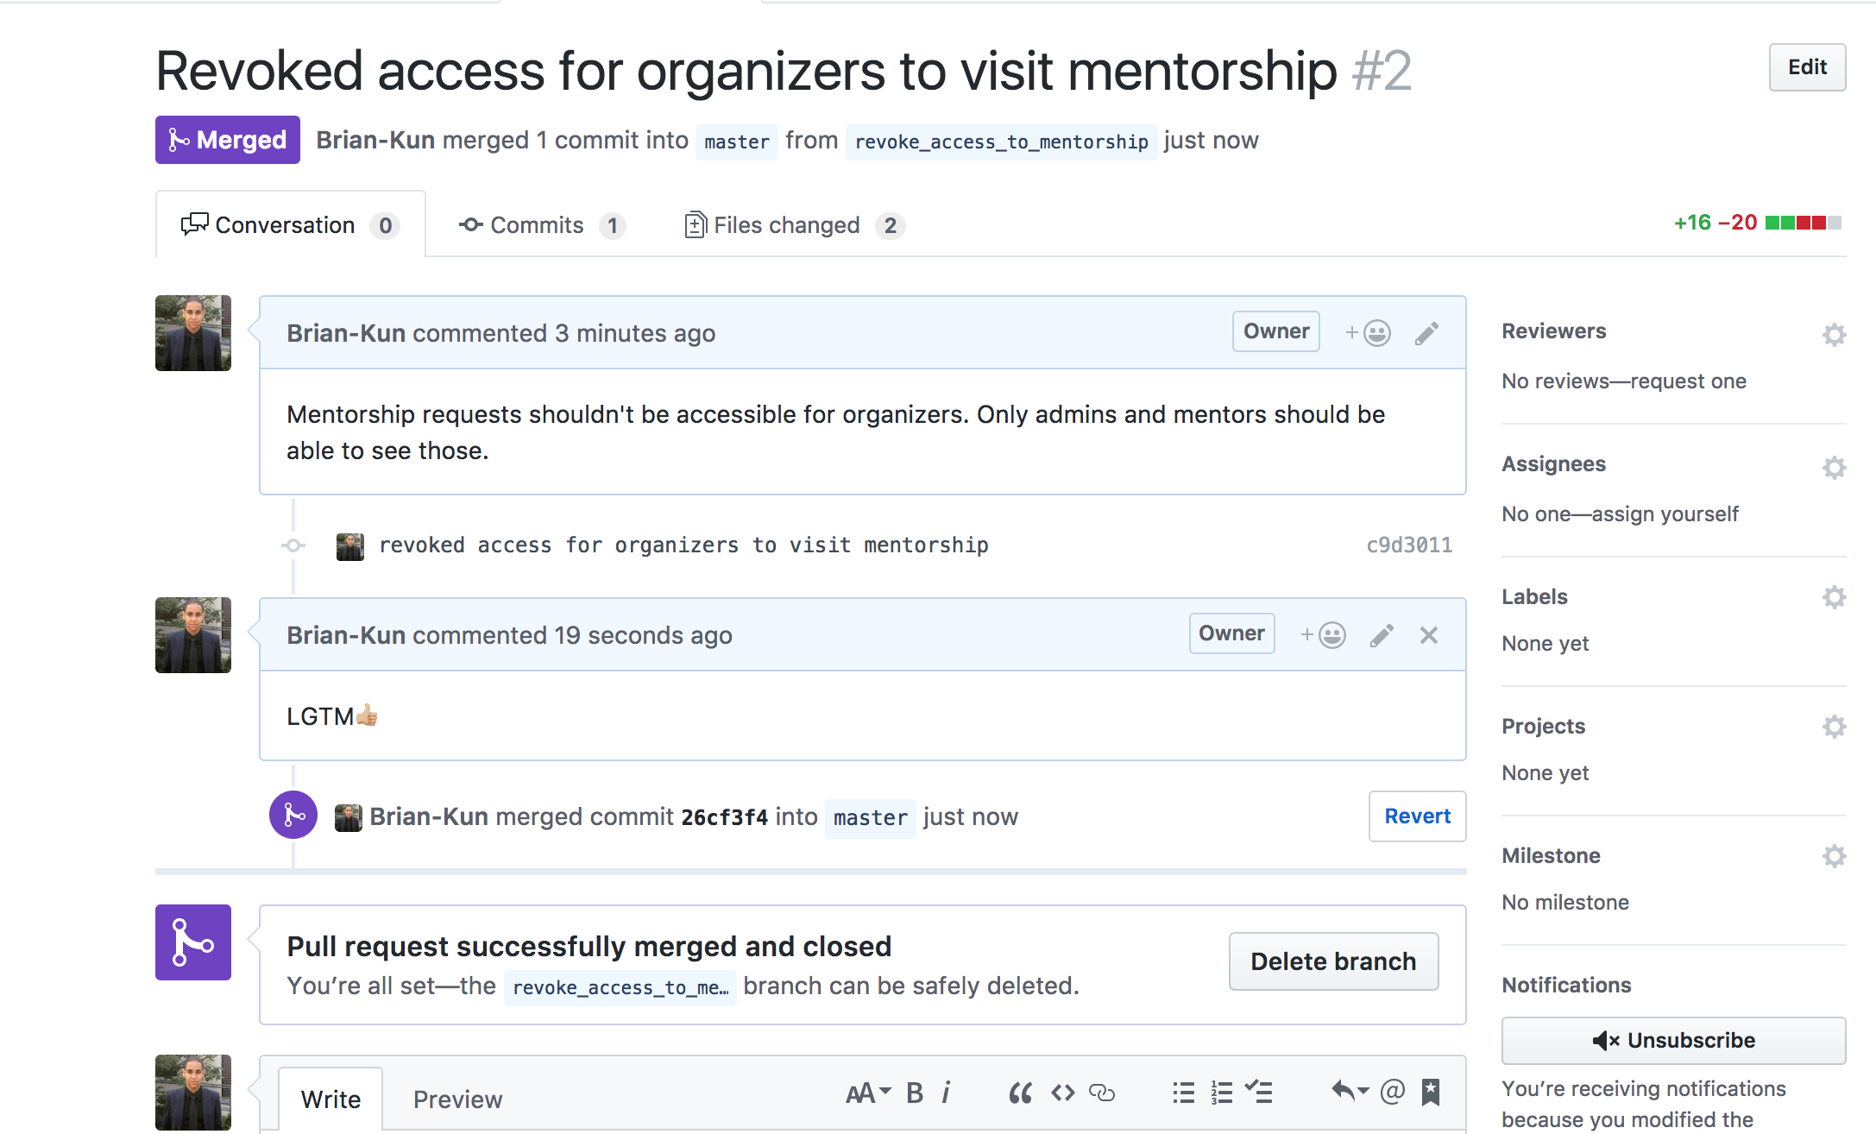Mention a user with the @ icon
This screenshot has height=1134, width=1876.
[1392, 1093]
